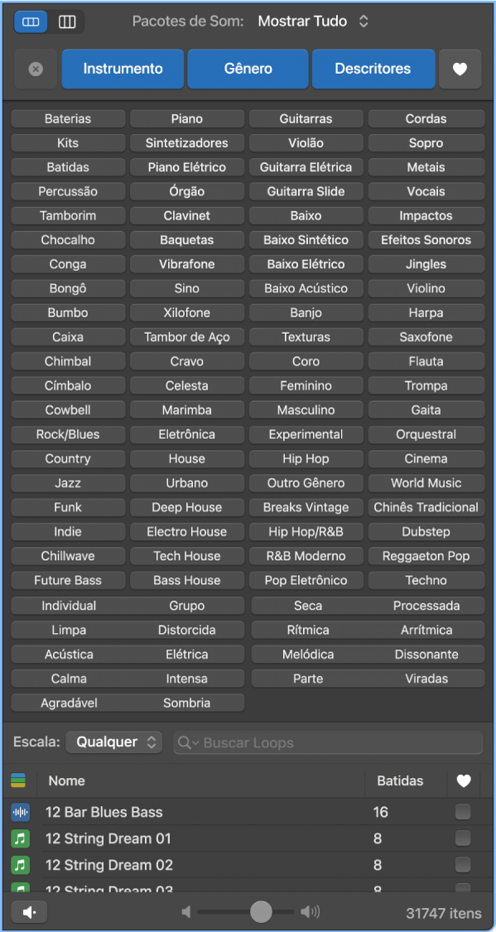Clear all filters with the X icon
496x932 pixels.
click(36, 69)
